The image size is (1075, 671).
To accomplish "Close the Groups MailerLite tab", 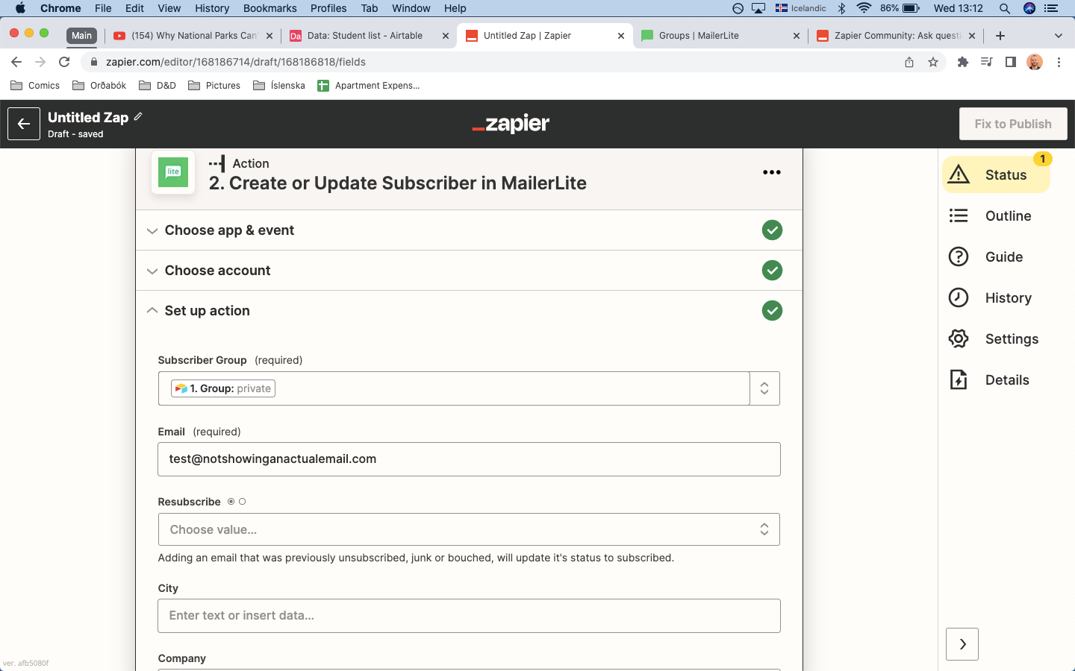I will [796, 36].
